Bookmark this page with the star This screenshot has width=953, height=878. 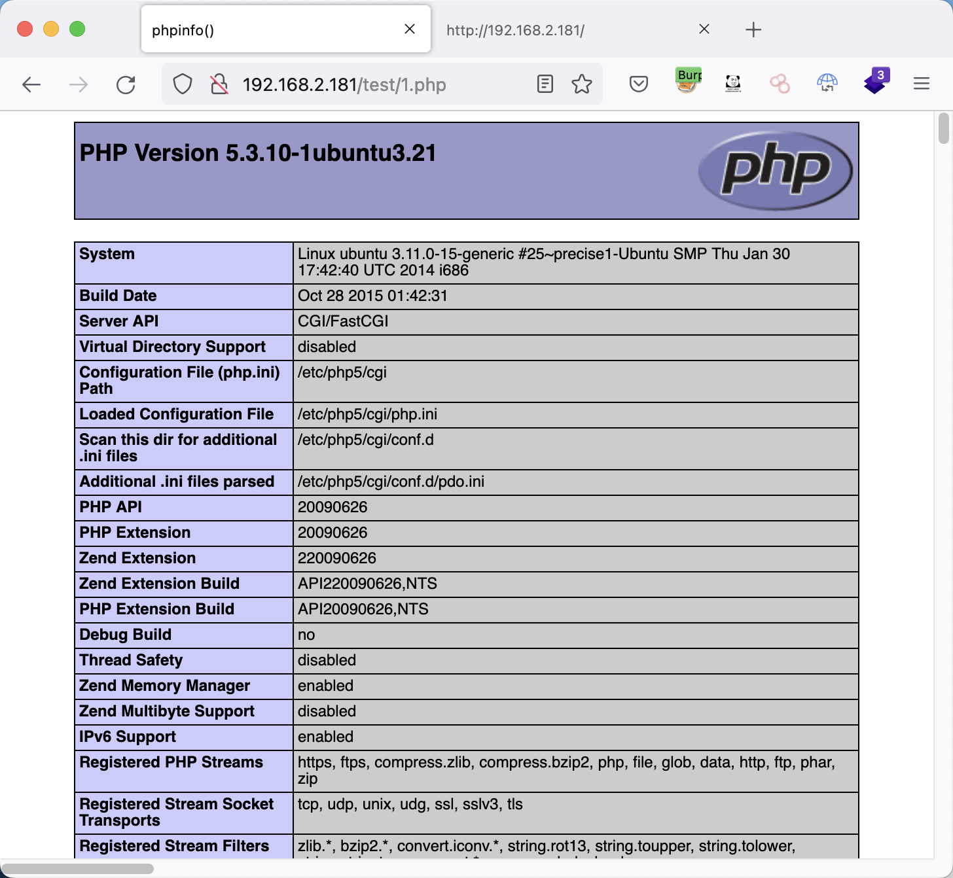(x=581, y=84)
